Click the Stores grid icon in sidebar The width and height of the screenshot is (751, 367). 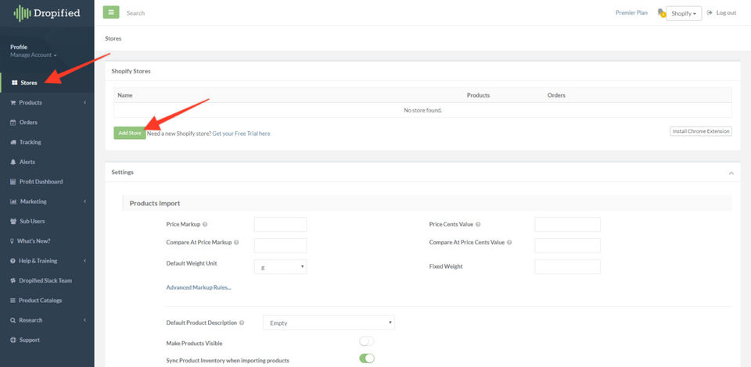click(x=14, y=83)
